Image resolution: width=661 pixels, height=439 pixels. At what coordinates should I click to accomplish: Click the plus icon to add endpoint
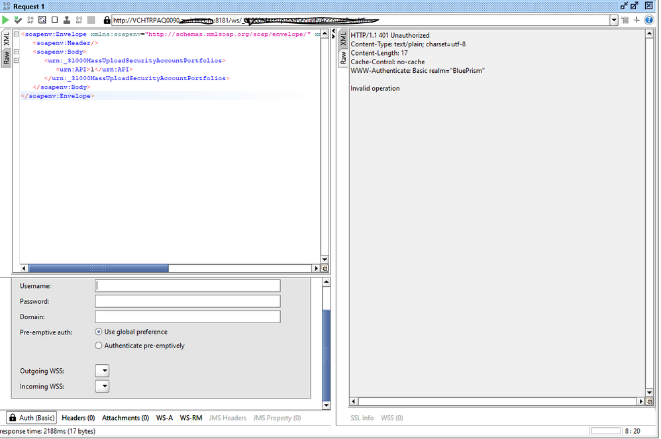click(x=636, y=21)
